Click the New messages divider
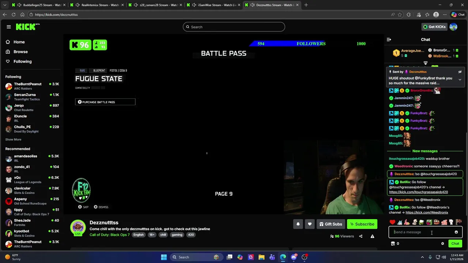Image resolution: width=468 pixels, height=263 pixels. [x=425, y=151]
